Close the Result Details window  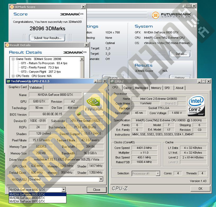[x=86, y=45]
